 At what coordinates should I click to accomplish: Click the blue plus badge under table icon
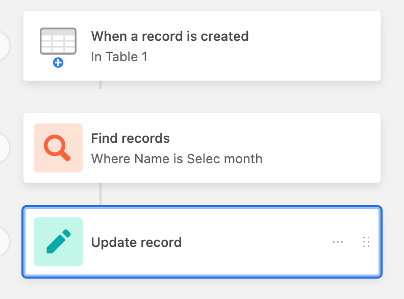coord(58,63)
